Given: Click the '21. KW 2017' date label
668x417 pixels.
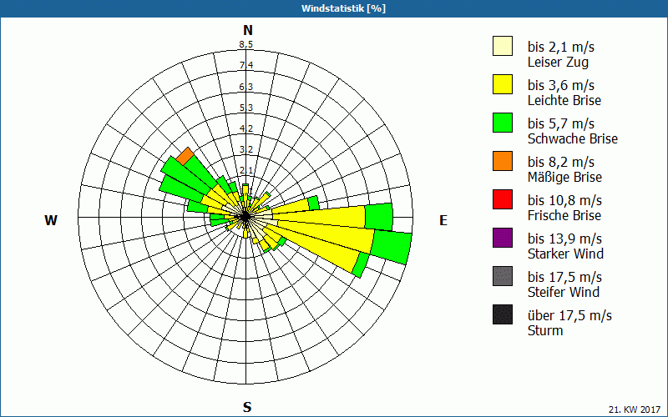Looking at the screenshot, I should click(635, 409).
